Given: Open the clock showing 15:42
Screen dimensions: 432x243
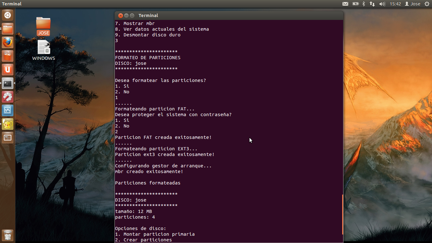Looking at the screenshot, I should tap(395, 4).
